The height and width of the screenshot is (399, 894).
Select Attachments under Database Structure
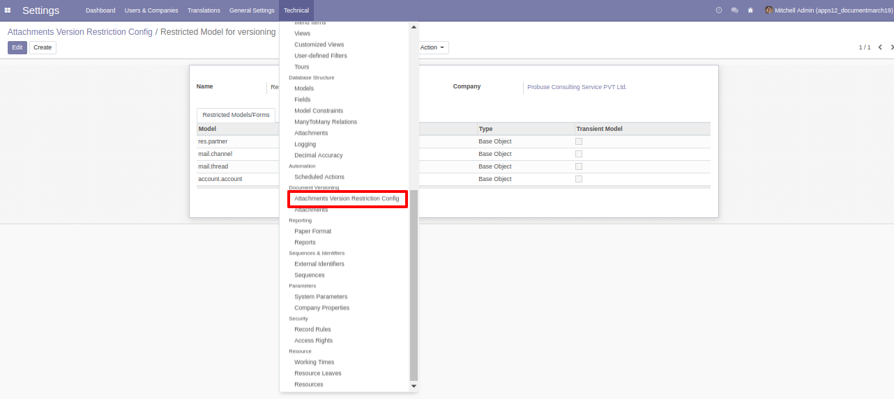click(x=311, y=133)
